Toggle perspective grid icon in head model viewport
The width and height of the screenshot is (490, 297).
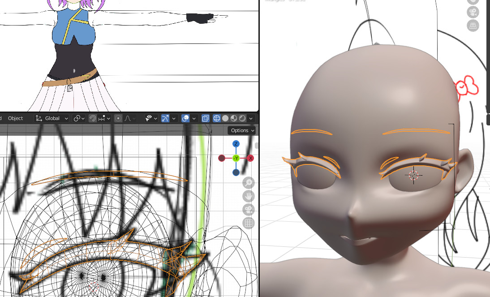(x=473, y=26)
